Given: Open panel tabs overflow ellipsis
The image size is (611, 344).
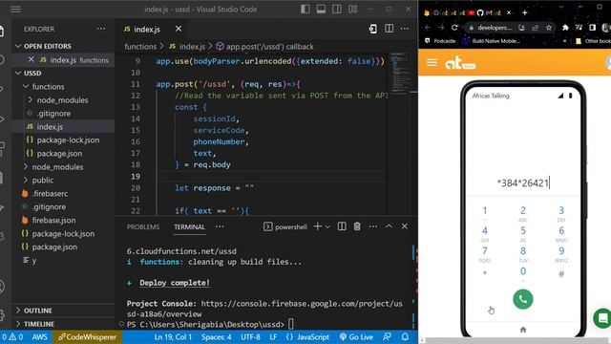Looking at the screenshot, I should (x=220, y=226).
